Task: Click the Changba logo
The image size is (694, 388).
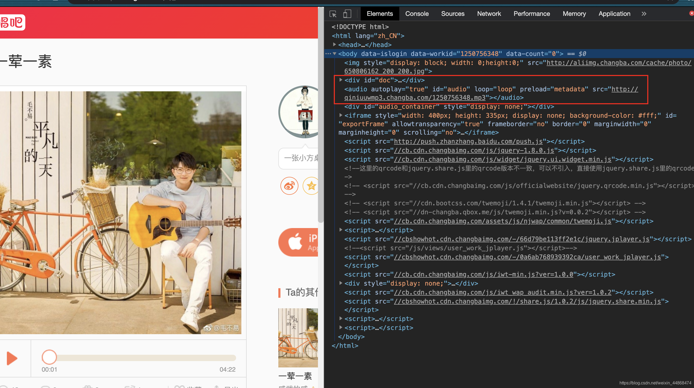Action: (12, 23)
